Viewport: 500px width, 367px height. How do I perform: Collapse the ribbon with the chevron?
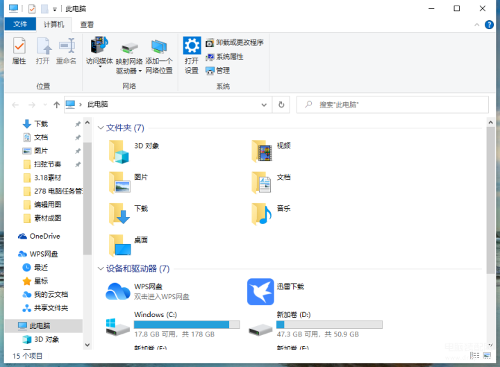point(476,24)
